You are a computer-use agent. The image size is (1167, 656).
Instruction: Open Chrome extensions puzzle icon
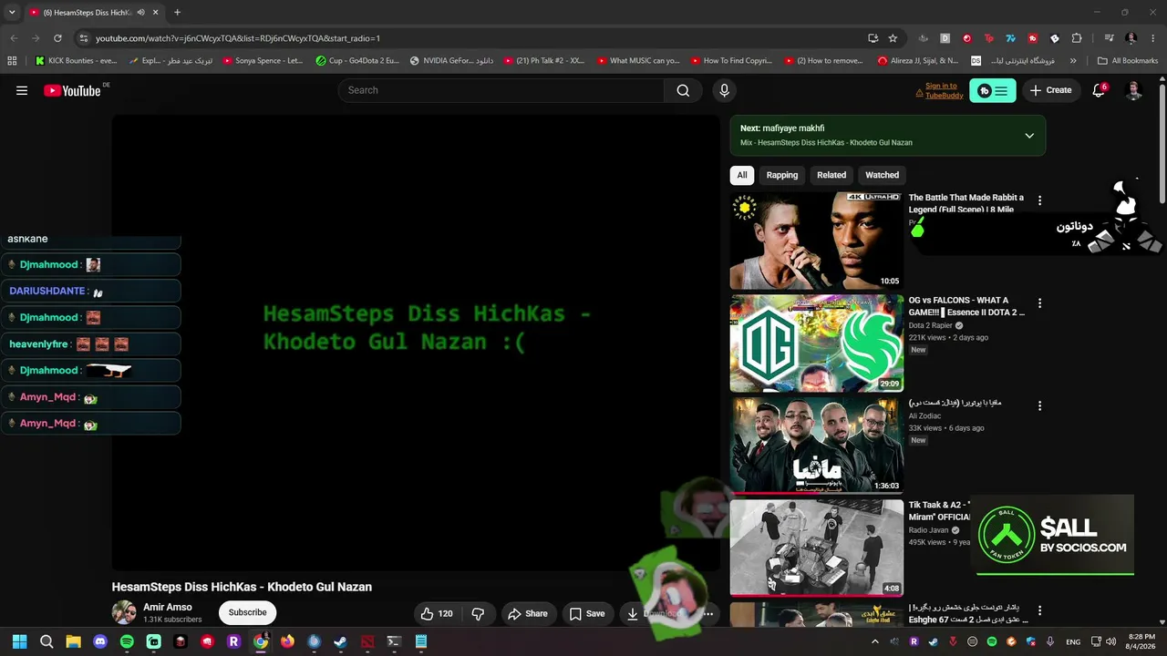1077,38
